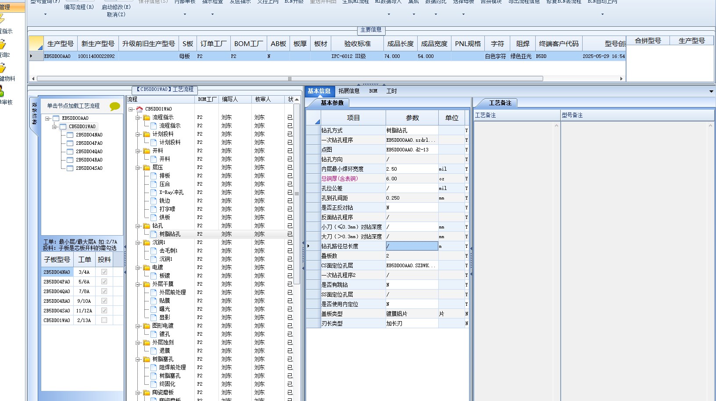Click the main grid horizontal scrollbar thumb
This screenshot has height=401, width=716.
tap(290, 79)
